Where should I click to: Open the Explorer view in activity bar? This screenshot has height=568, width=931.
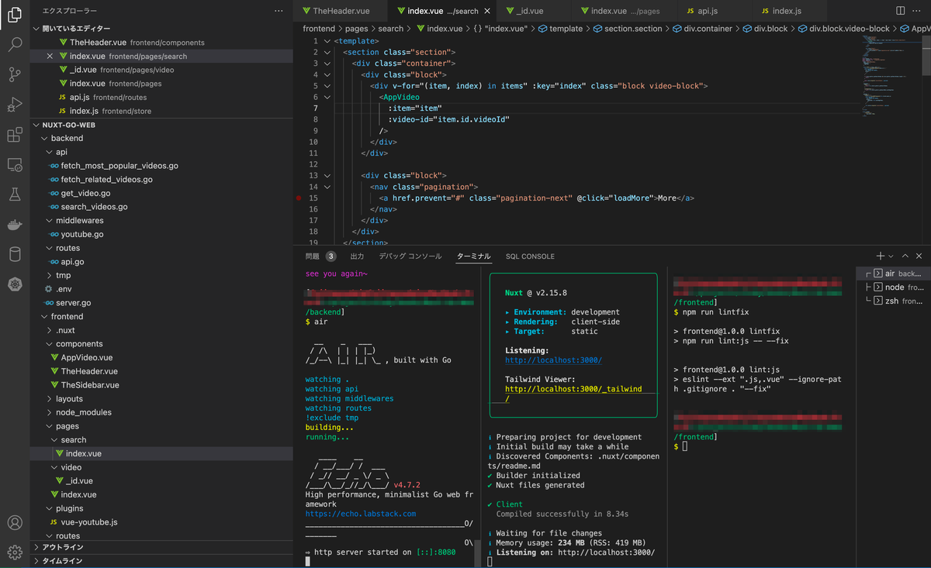[14, 14]
